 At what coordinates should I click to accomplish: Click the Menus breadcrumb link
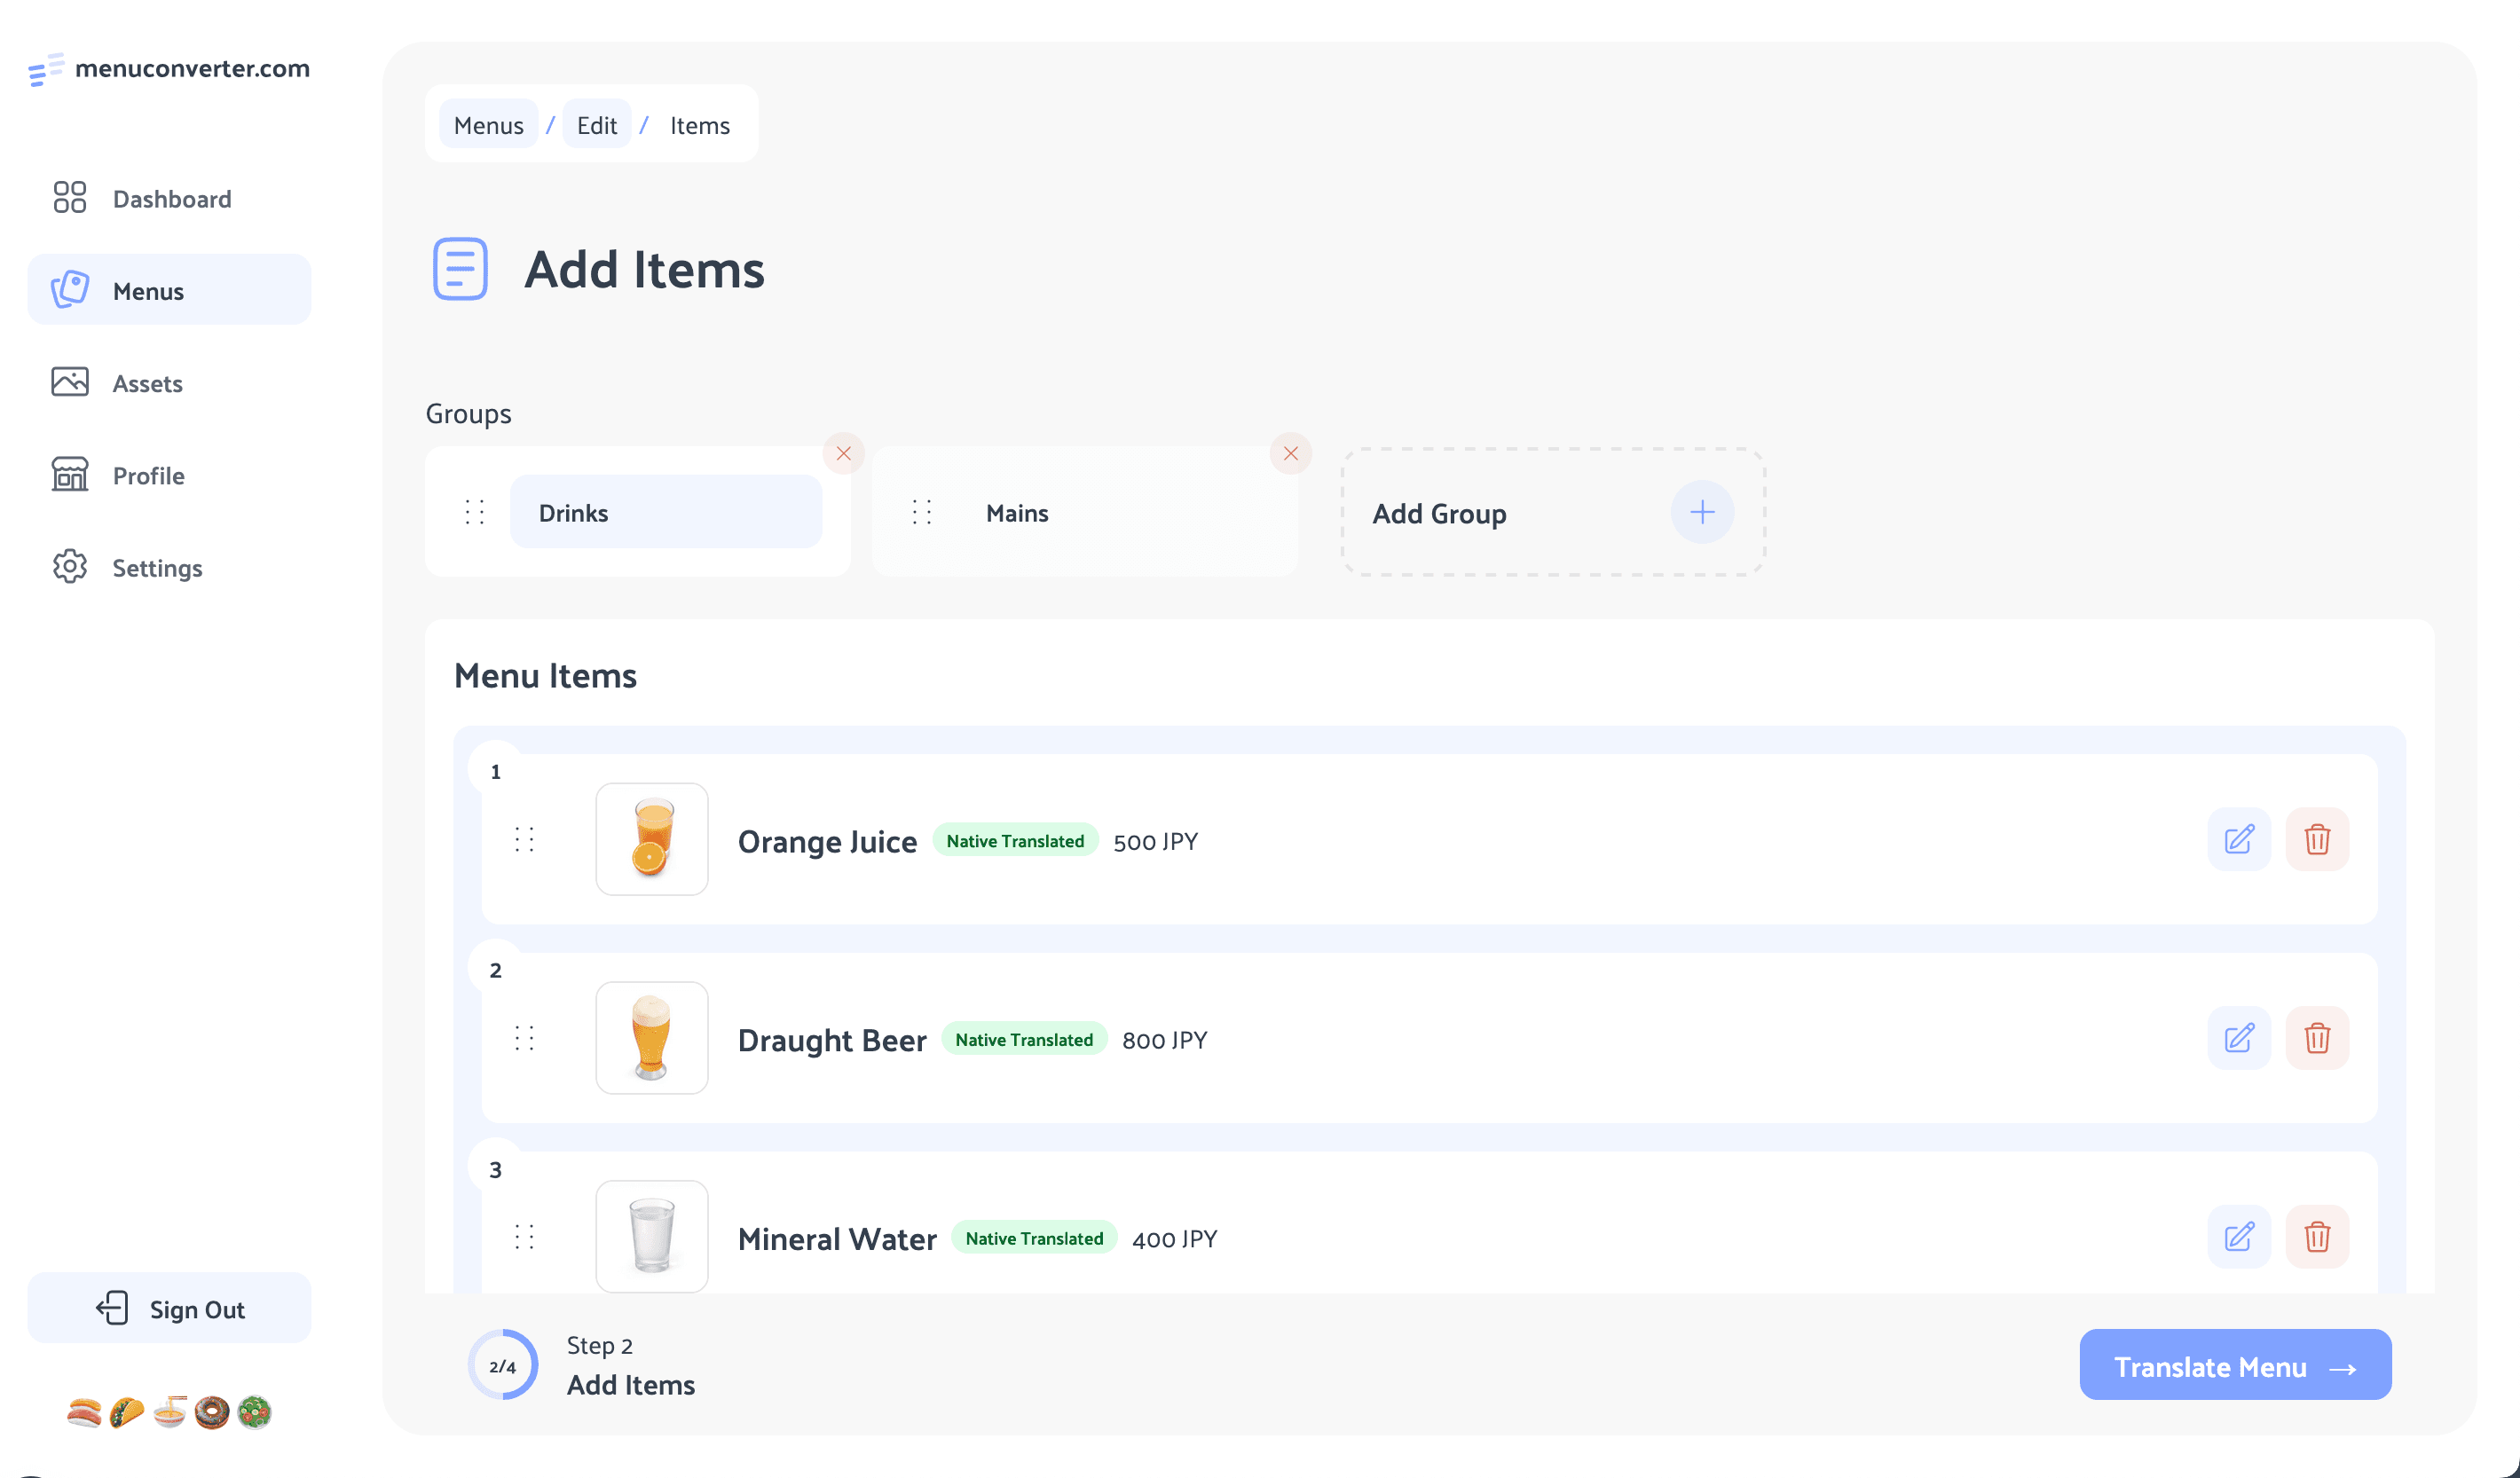(x=489, y=124)
